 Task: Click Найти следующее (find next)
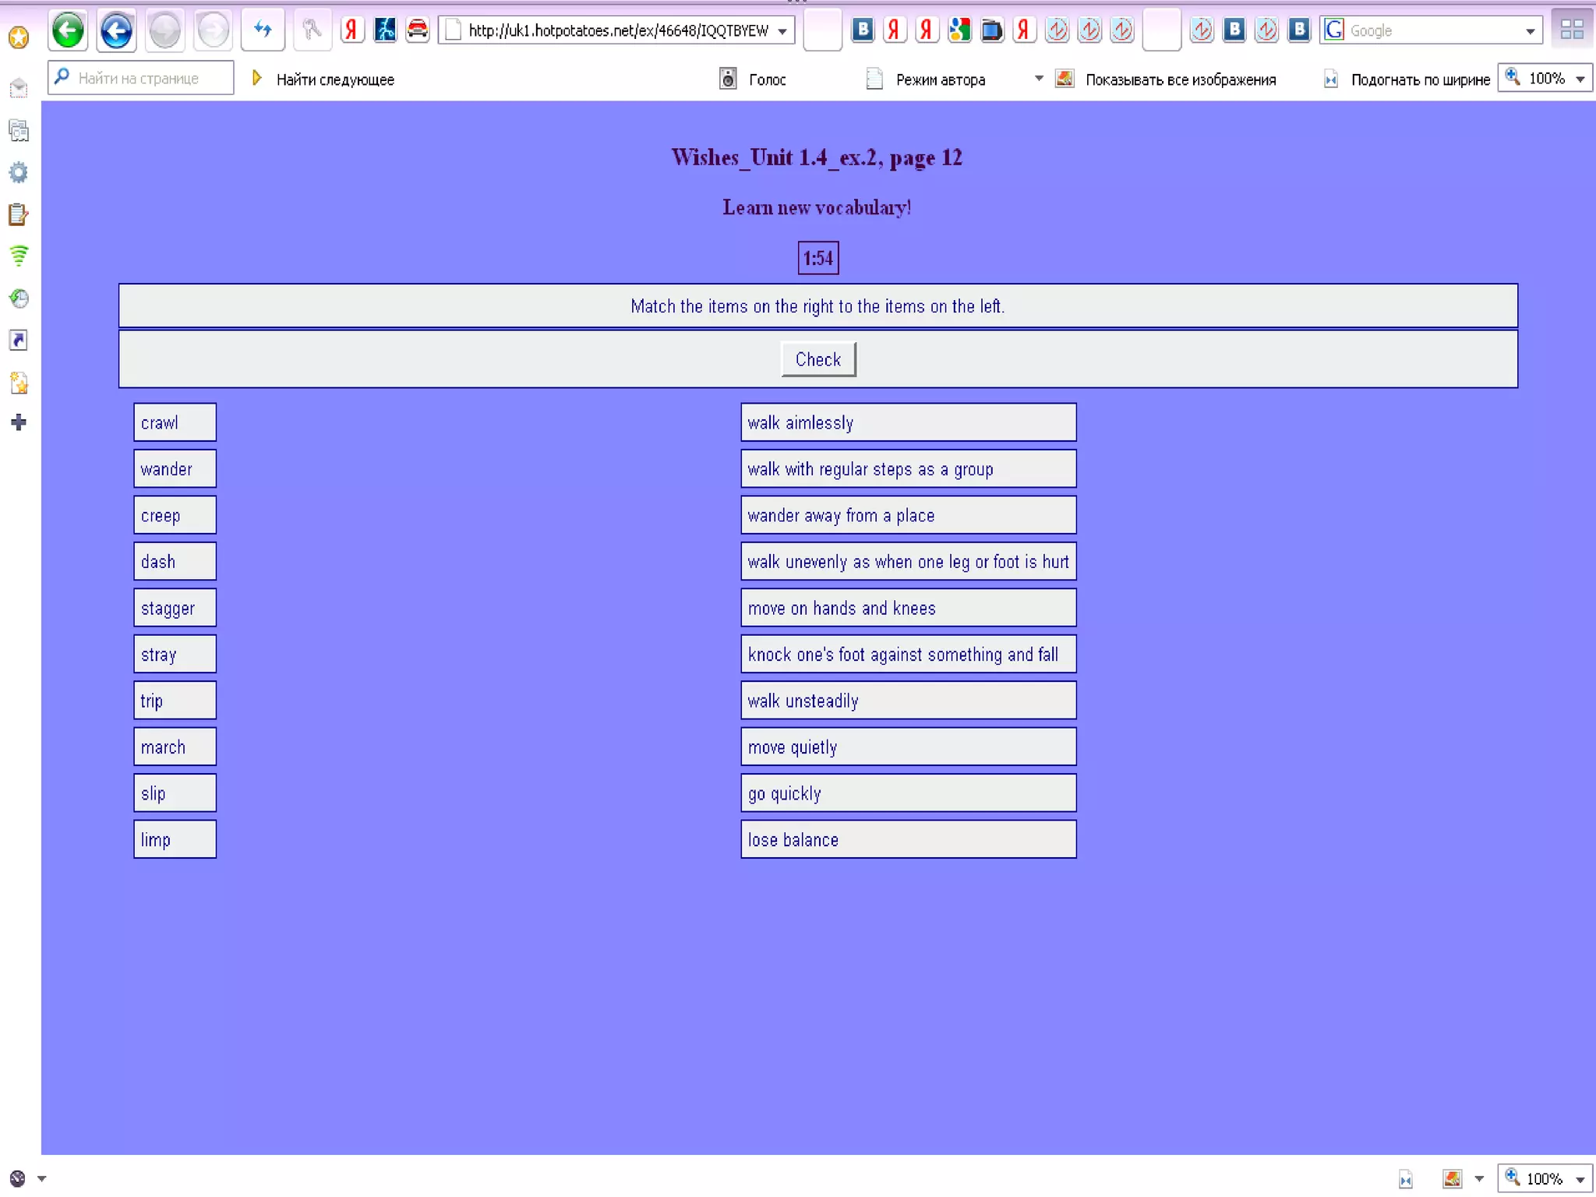tap(334, 79)
